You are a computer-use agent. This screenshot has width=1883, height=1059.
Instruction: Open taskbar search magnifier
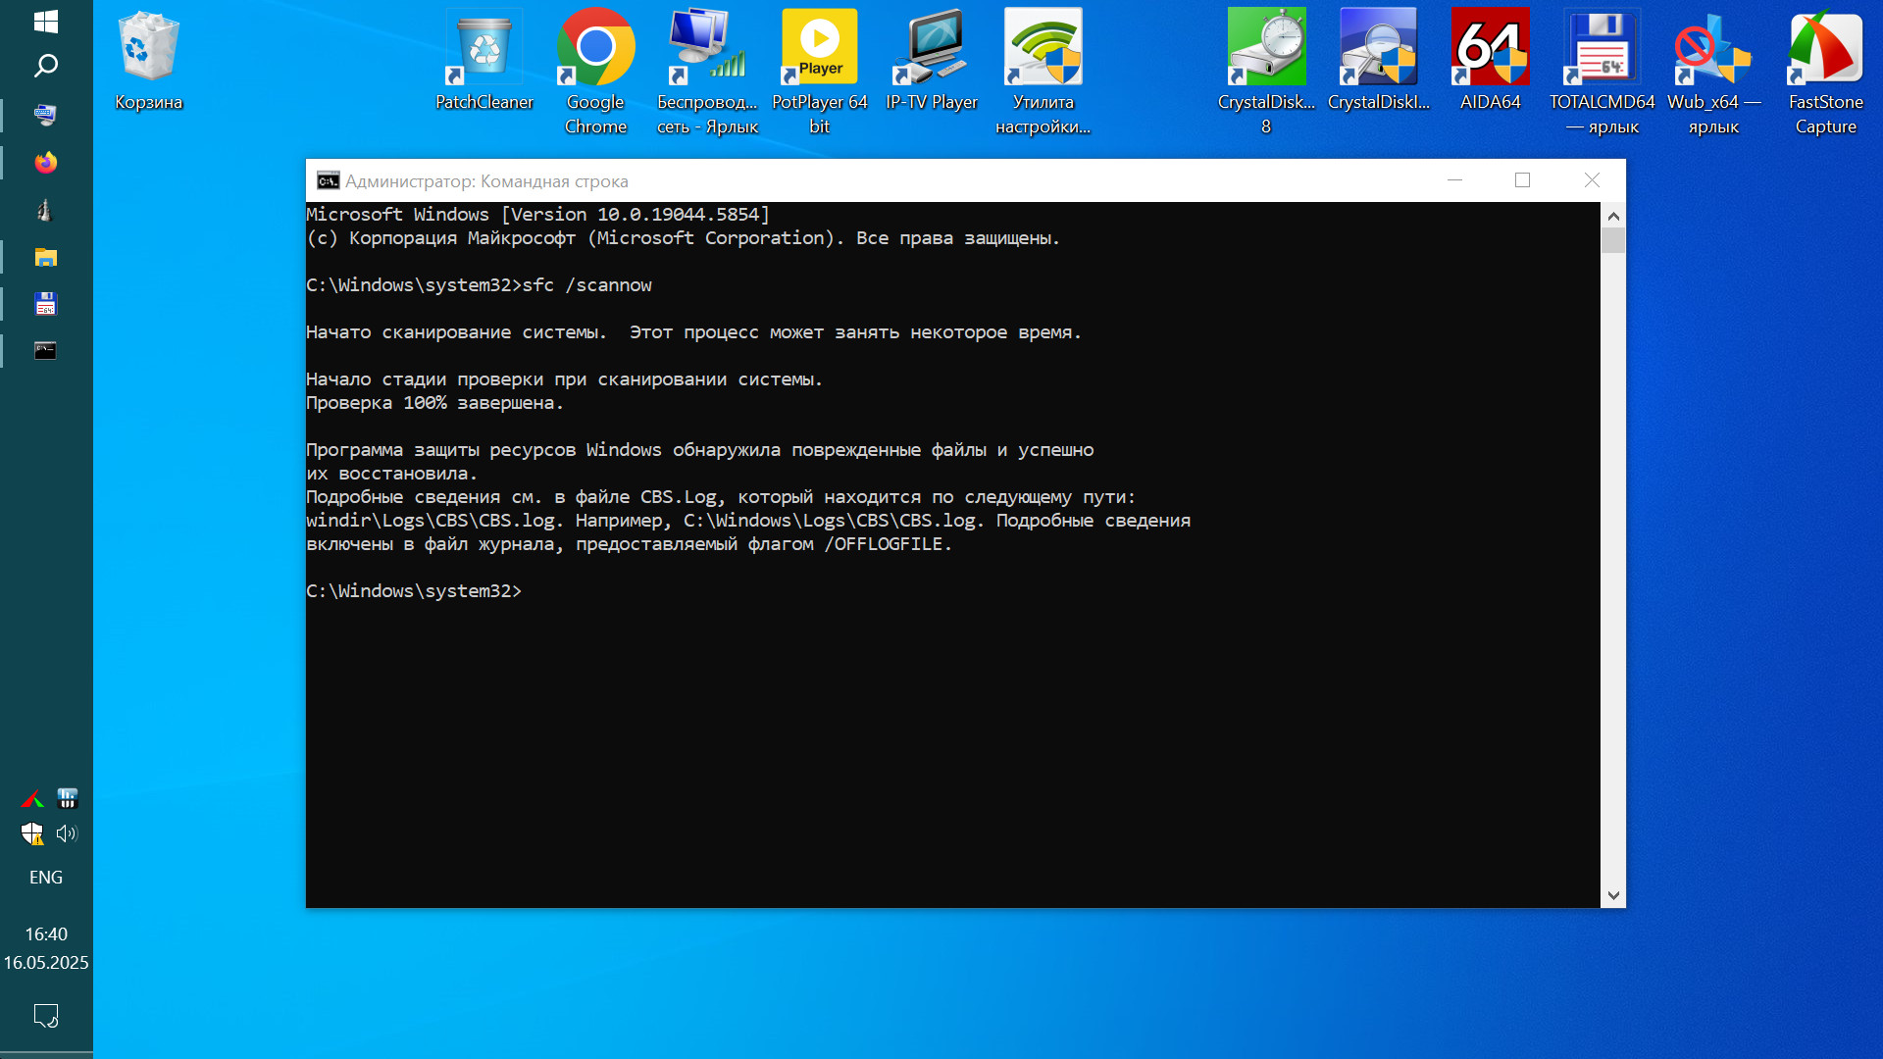point(45,67)
